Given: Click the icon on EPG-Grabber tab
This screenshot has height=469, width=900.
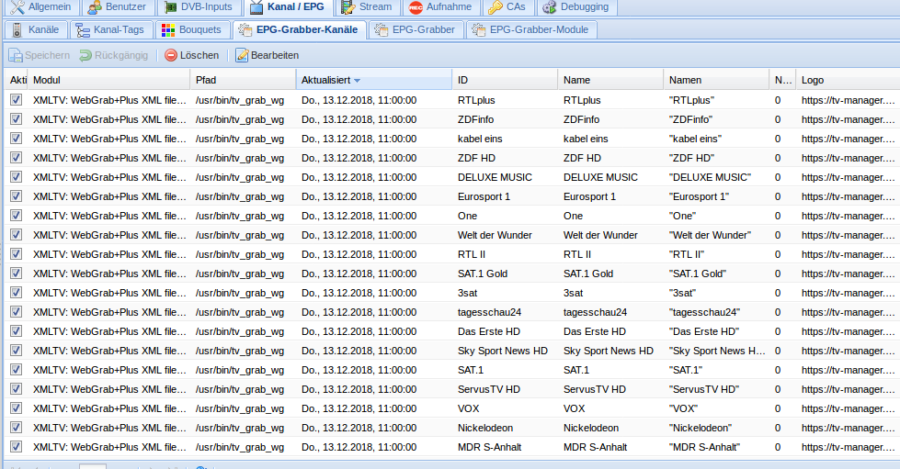Looking at the screenshot, I should (382, 29).
